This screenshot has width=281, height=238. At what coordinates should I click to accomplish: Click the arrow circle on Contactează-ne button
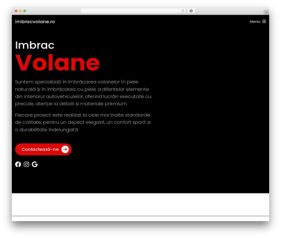[x=65, y=149]
